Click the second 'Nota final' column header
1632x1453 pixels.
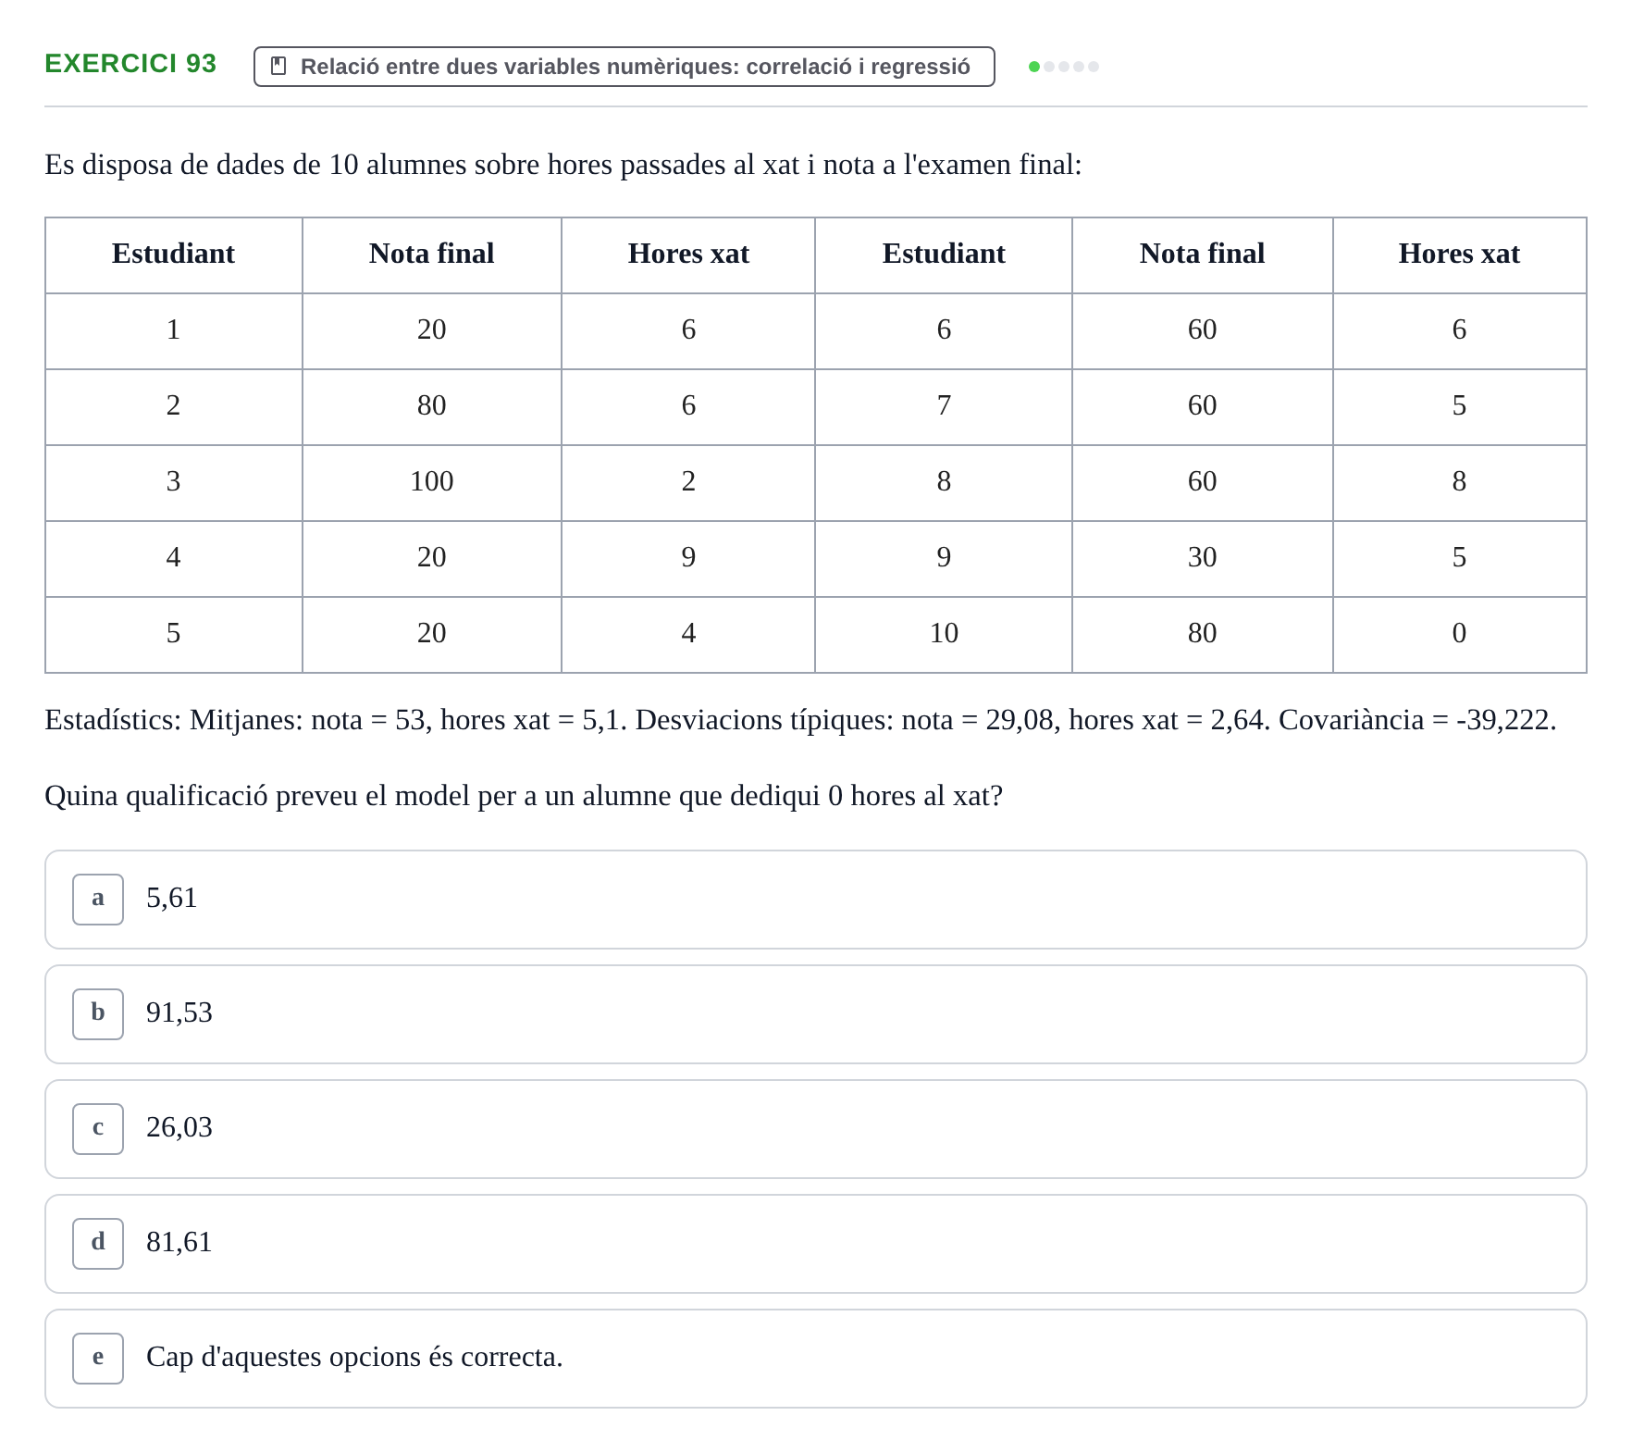(1203, 255)
